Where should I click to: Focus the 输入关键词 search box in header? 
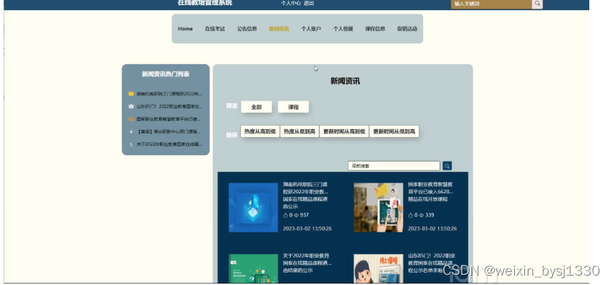492,4
